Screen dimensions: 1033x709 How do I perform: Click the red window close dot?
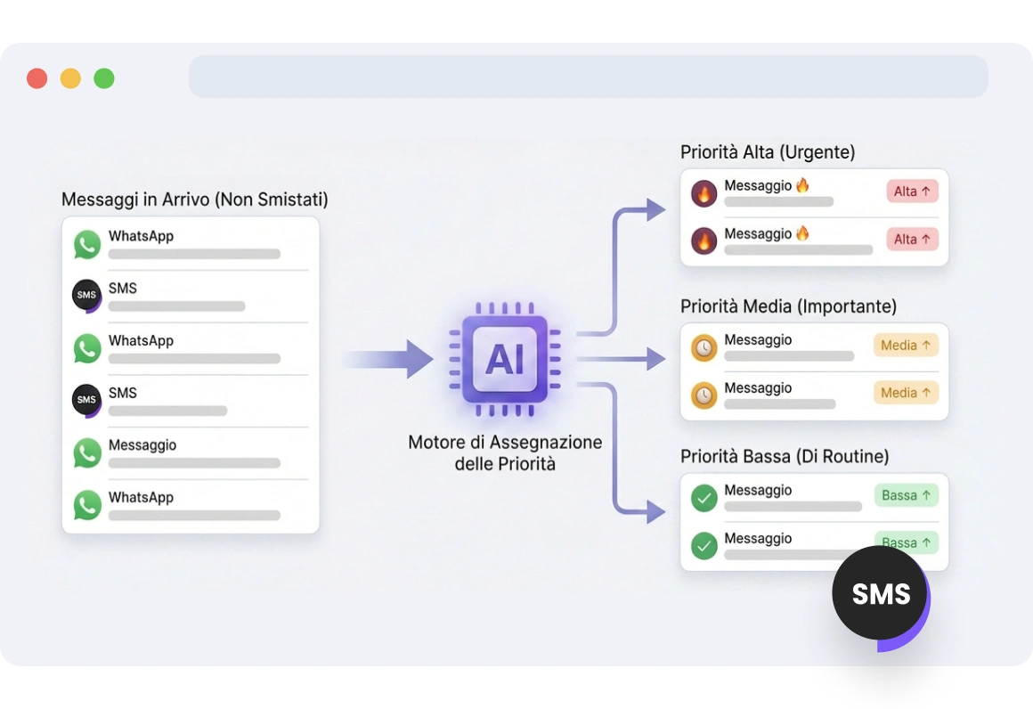37,78
